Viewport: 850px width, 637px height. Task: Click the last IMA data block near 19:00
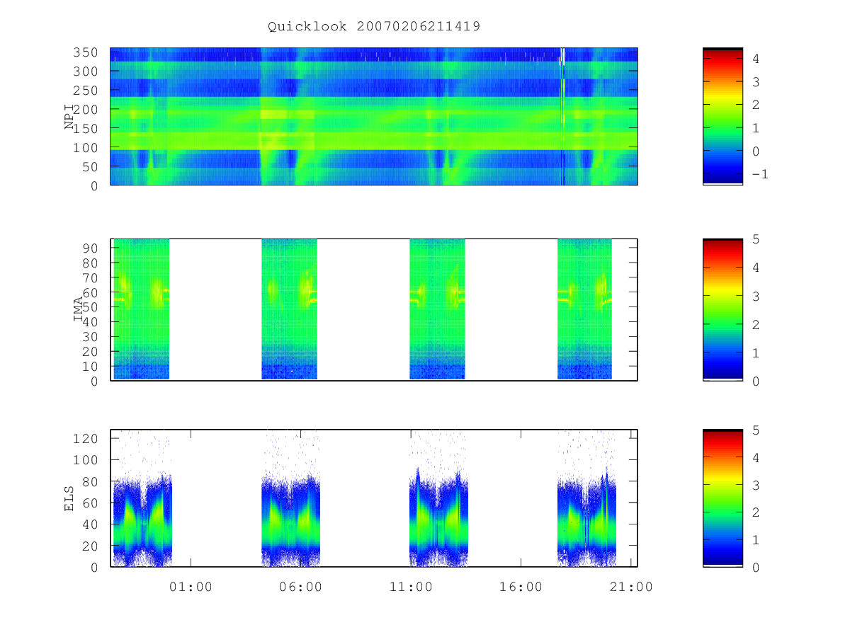(584, 309)
